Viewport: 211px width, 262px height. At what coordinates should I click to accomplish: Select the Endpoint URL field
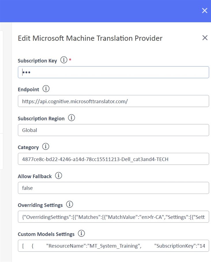(x=113, y=101)
